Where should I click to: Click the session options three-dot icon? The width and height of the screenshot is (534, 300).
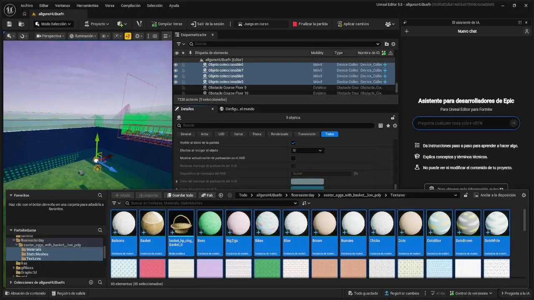[x=230, y=24]
